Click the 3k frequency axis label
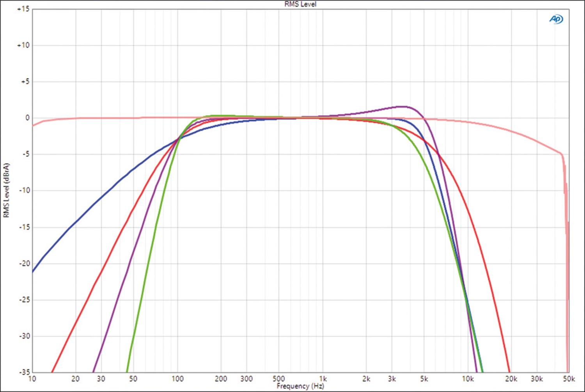The height and width of the screenshot is (392, 585). click(x=392, y=379)
